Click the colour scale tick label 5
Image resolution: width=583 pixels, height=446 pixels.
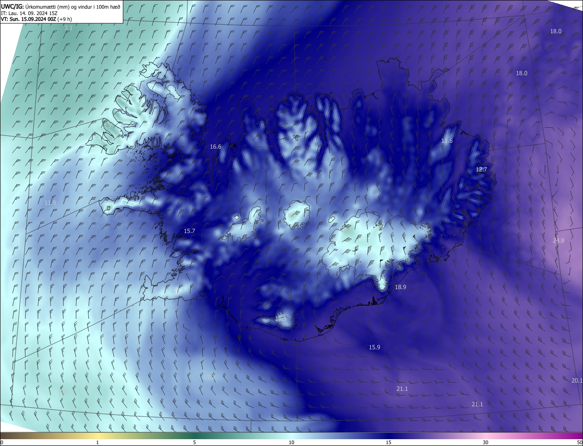click(x=194, y=442)
